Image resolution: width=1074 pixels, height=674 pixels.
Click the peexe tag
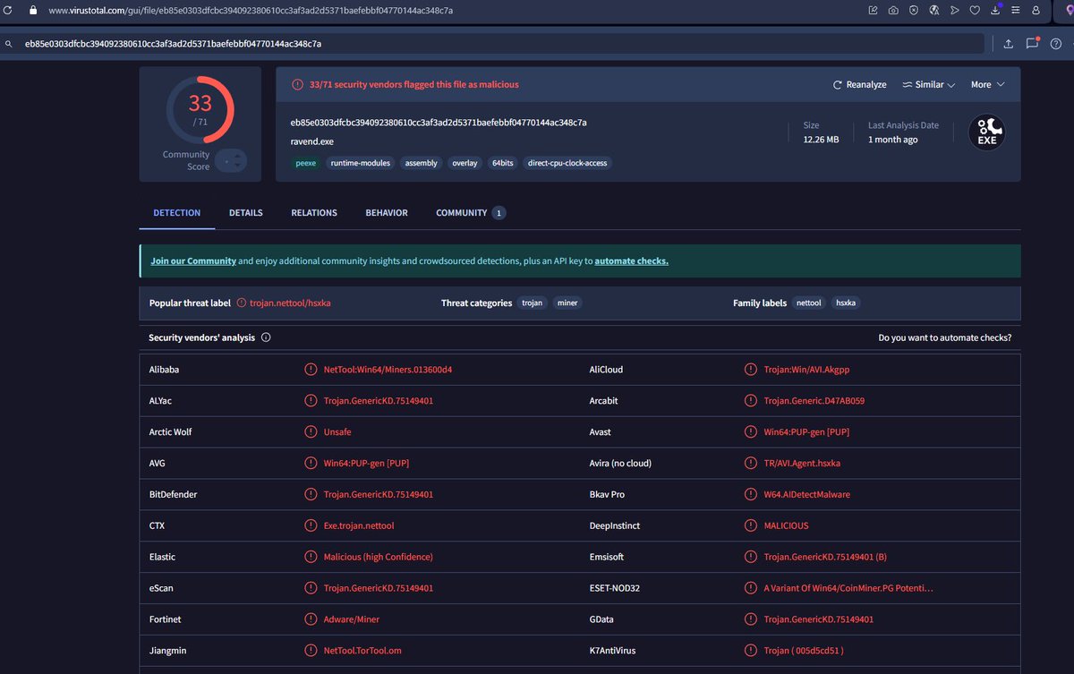click(307, 163)
